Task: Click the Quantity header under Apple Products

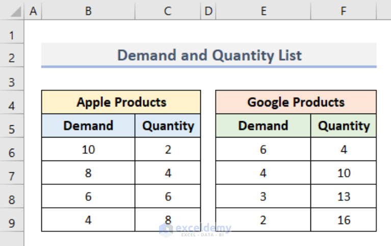Action: 168,126
